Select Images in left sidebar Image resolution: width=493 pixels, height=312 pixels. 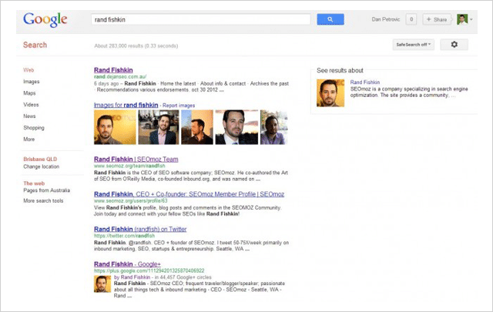(x=32, y=81)
